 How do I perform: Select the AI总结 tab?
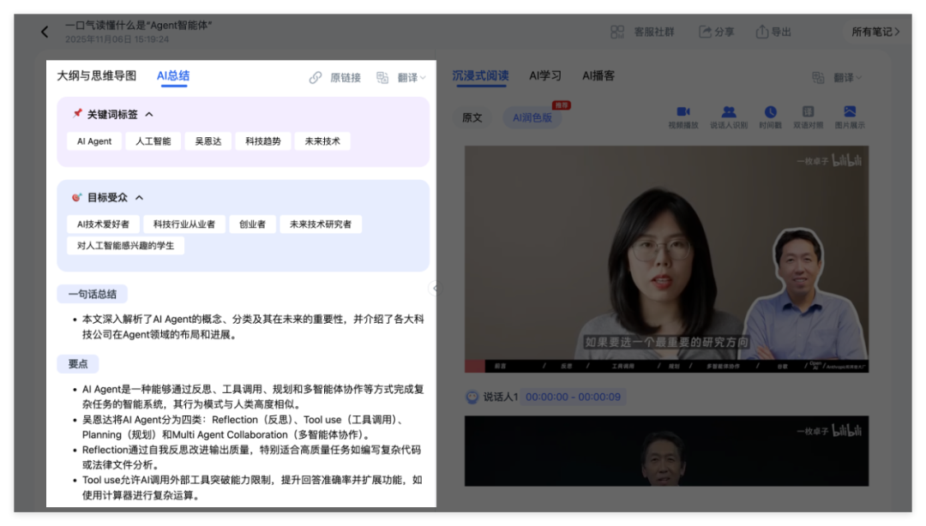[173, 75]
